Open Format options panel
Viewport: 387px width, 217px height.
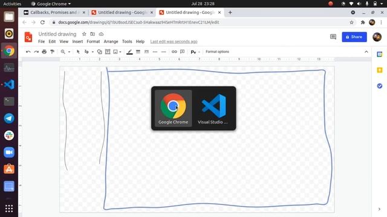pos(217,52)
